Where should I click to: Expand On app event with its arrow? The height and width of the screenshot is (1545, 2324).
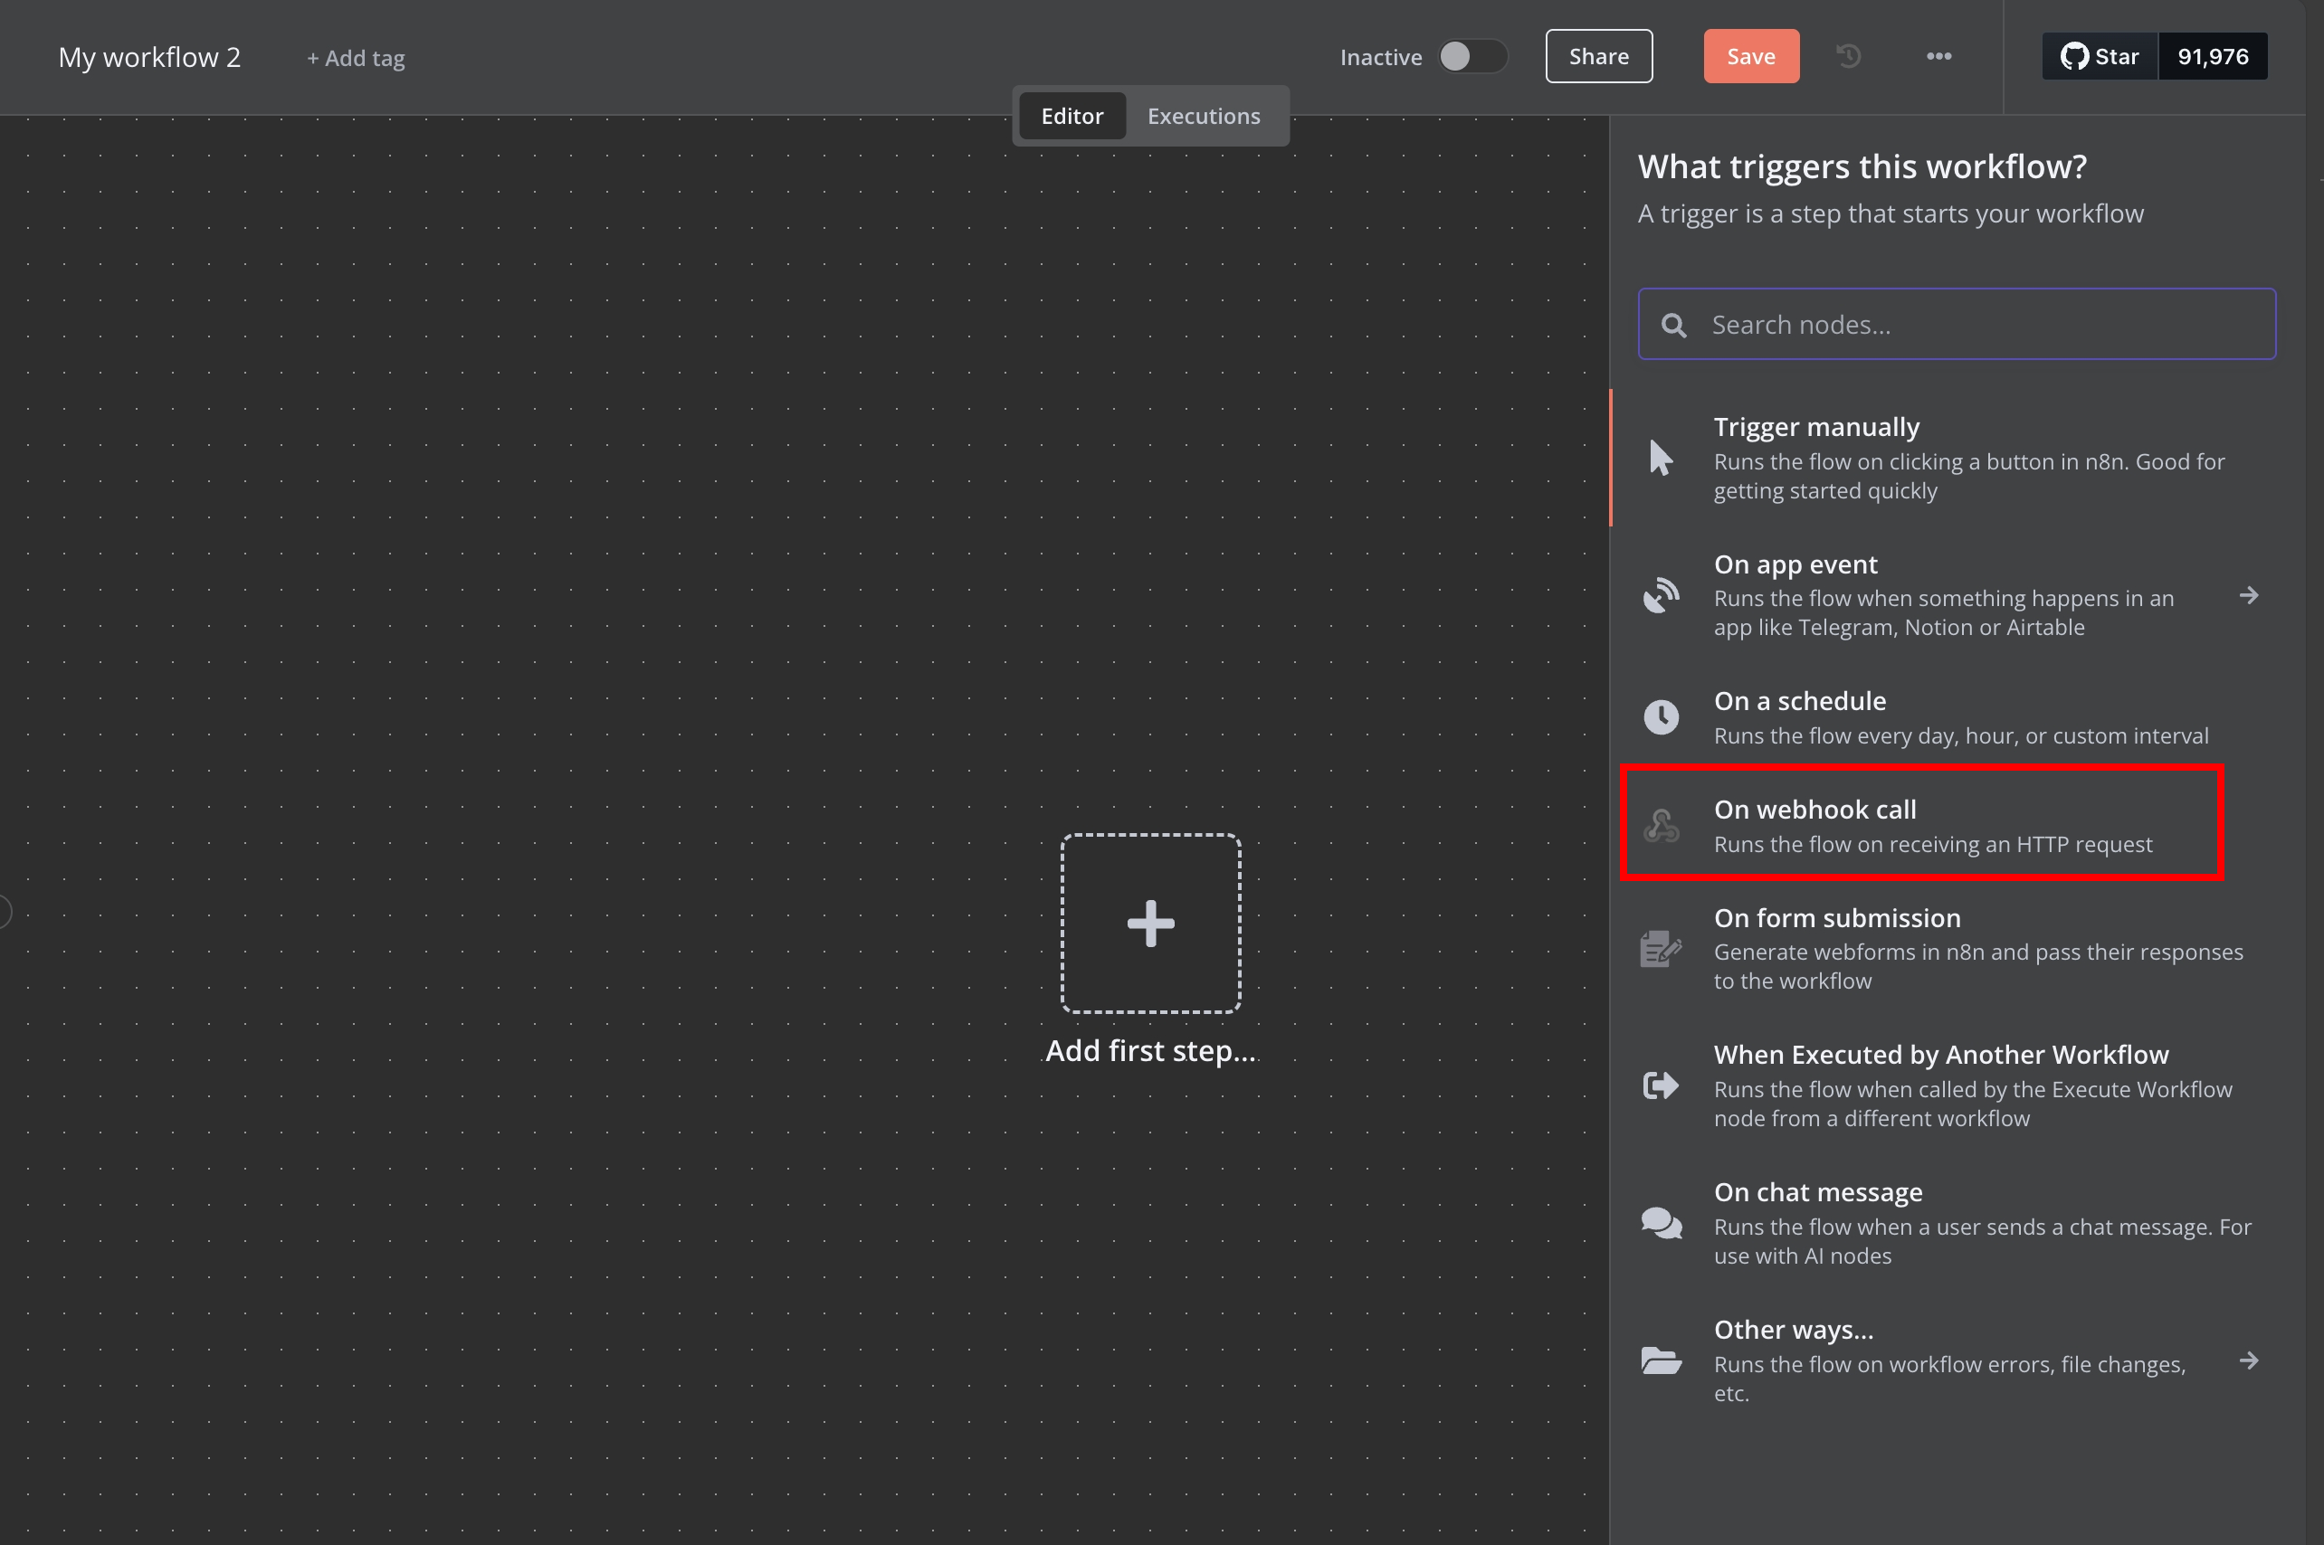(x=2248, y=595)
